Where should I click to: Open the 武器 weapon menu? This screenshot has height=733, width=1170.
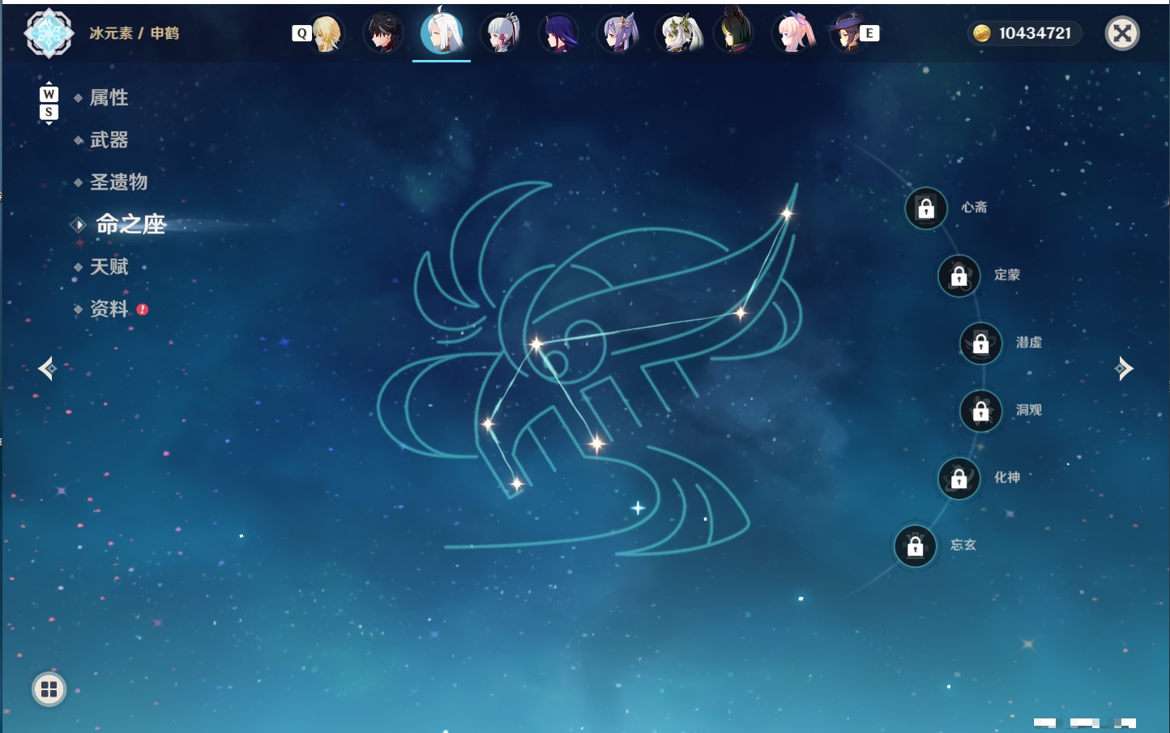point(109,140)
